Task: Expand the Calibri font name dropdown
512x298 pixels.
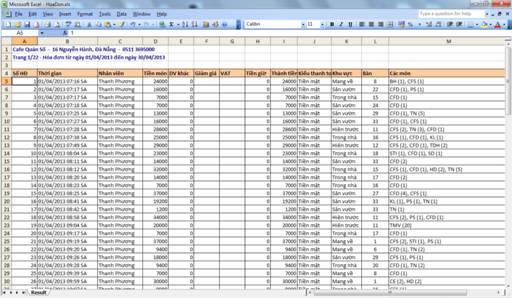Action: (303, 24)
